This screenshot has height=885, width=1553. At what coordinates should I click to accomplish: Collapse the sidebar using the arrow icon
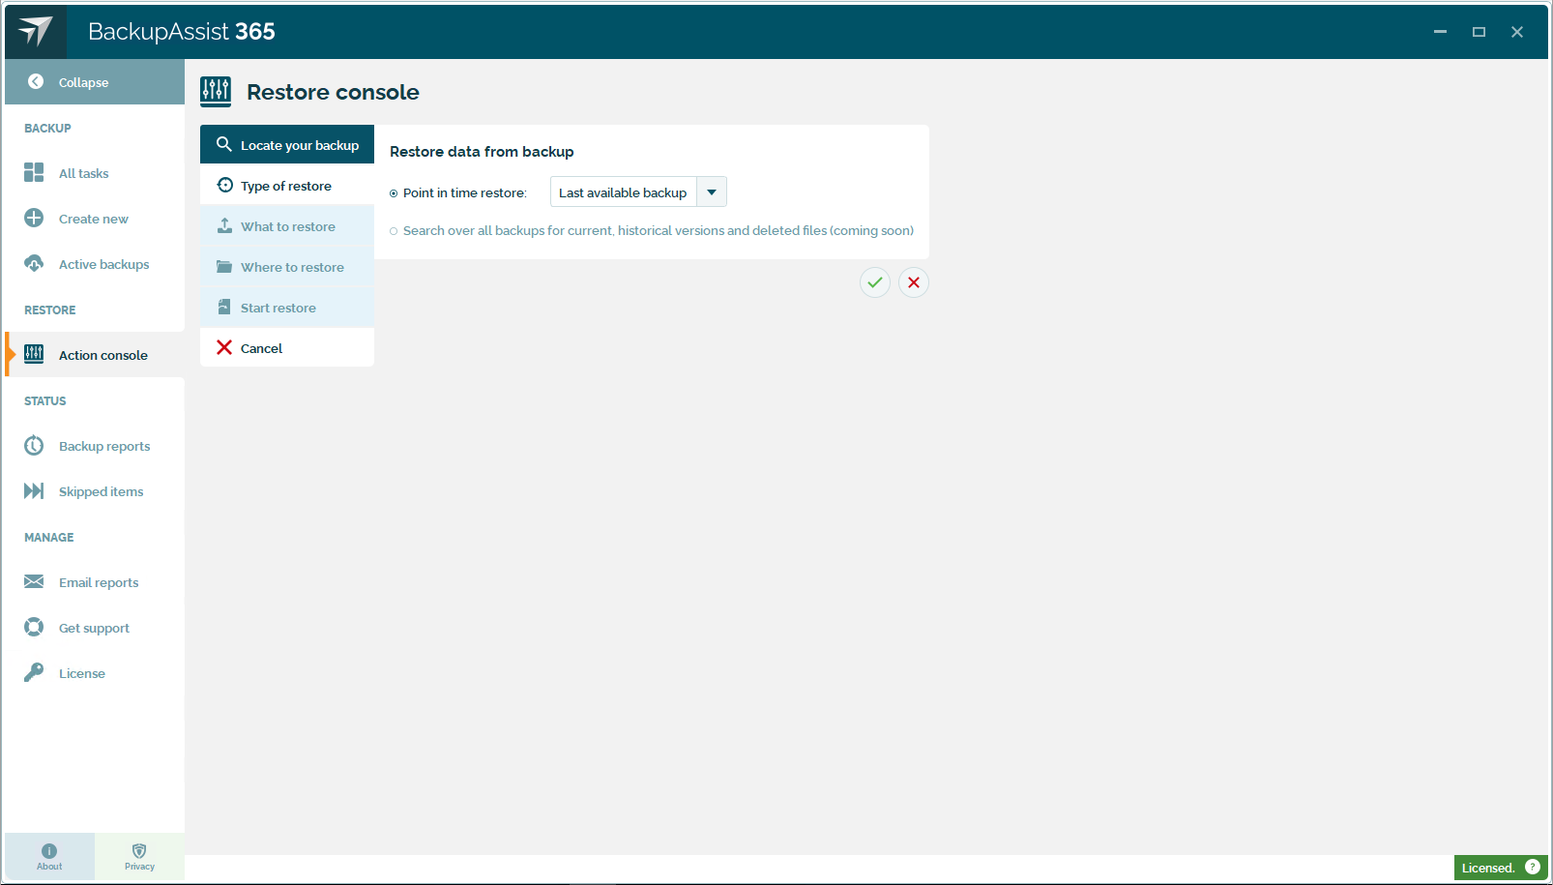point(36,82)
